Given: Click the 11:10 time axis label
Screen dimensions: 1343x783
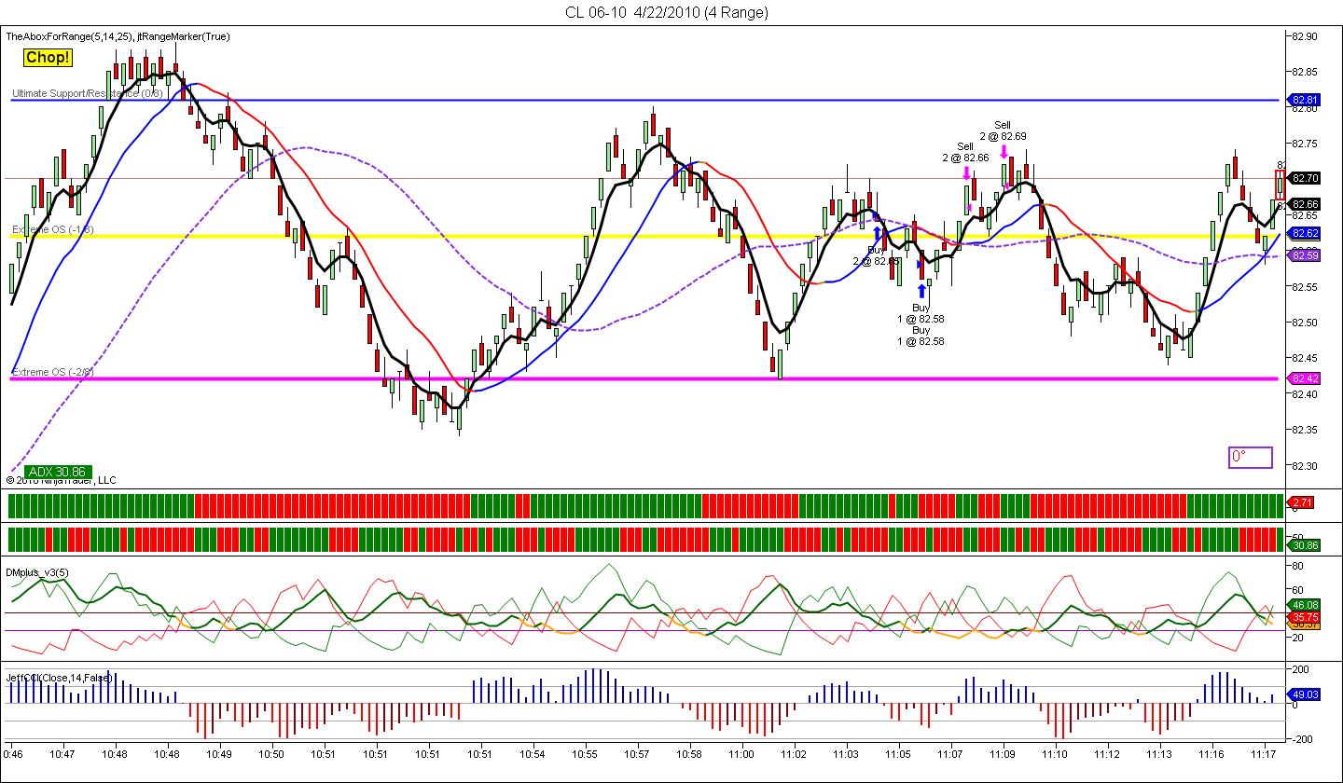Looking at the screenshot, I should click(x=1055, y=752).
